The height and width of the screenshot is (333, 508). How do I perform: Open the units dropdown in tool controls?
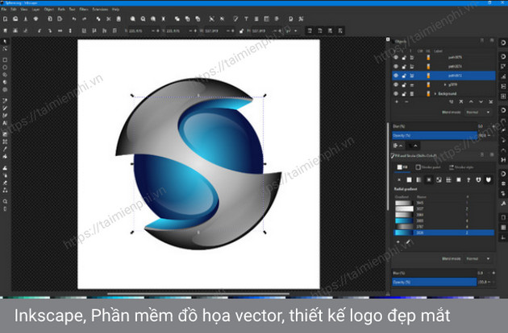[x=292, y=31]
